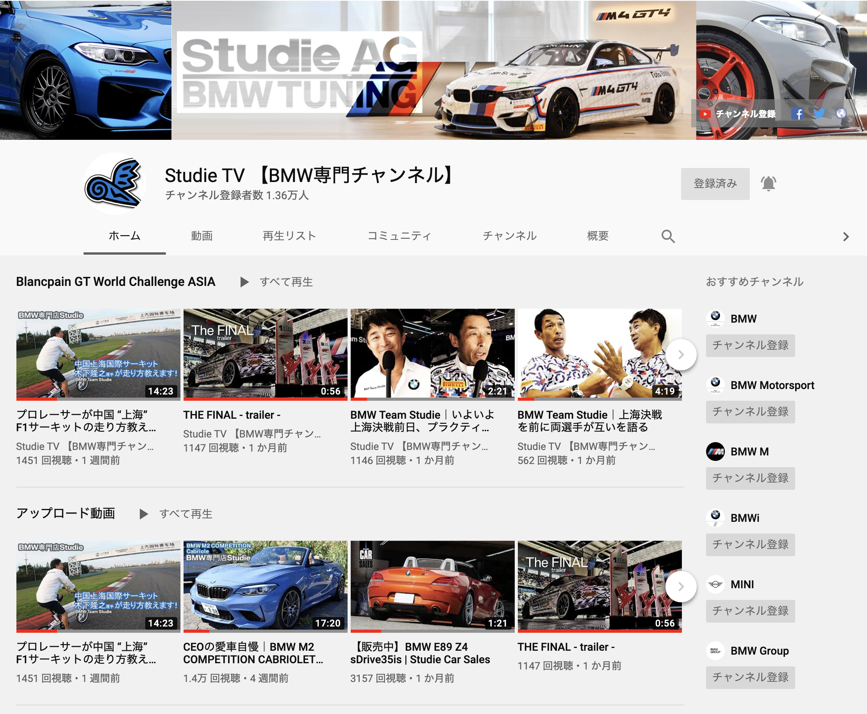This screenshot has width=867, height=714.
Task: Open The FINAL trailer thumbnail in the Blancpain row
Action: [x=265, y=355]
